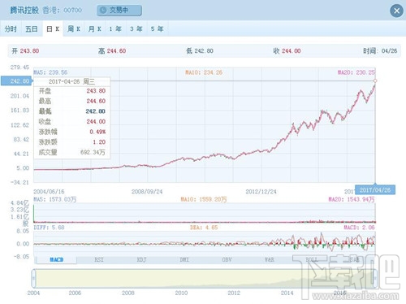This screenshot has width=406, height=304.
Task: Click the 成交量 692.34万 tooltip row
Action: click(x=72, y=152)
